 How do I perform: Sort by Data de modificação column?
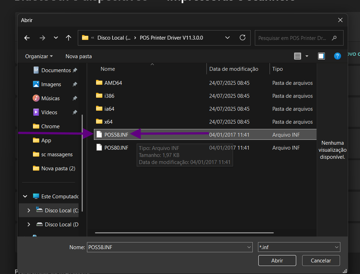(234, 69)
